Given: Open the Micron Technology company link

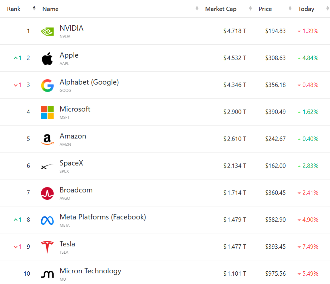Looking at the screenshot, I should click(91, 271).
